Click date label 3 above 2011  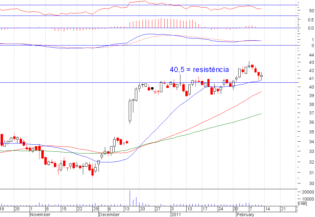click(x=172, y=209)
